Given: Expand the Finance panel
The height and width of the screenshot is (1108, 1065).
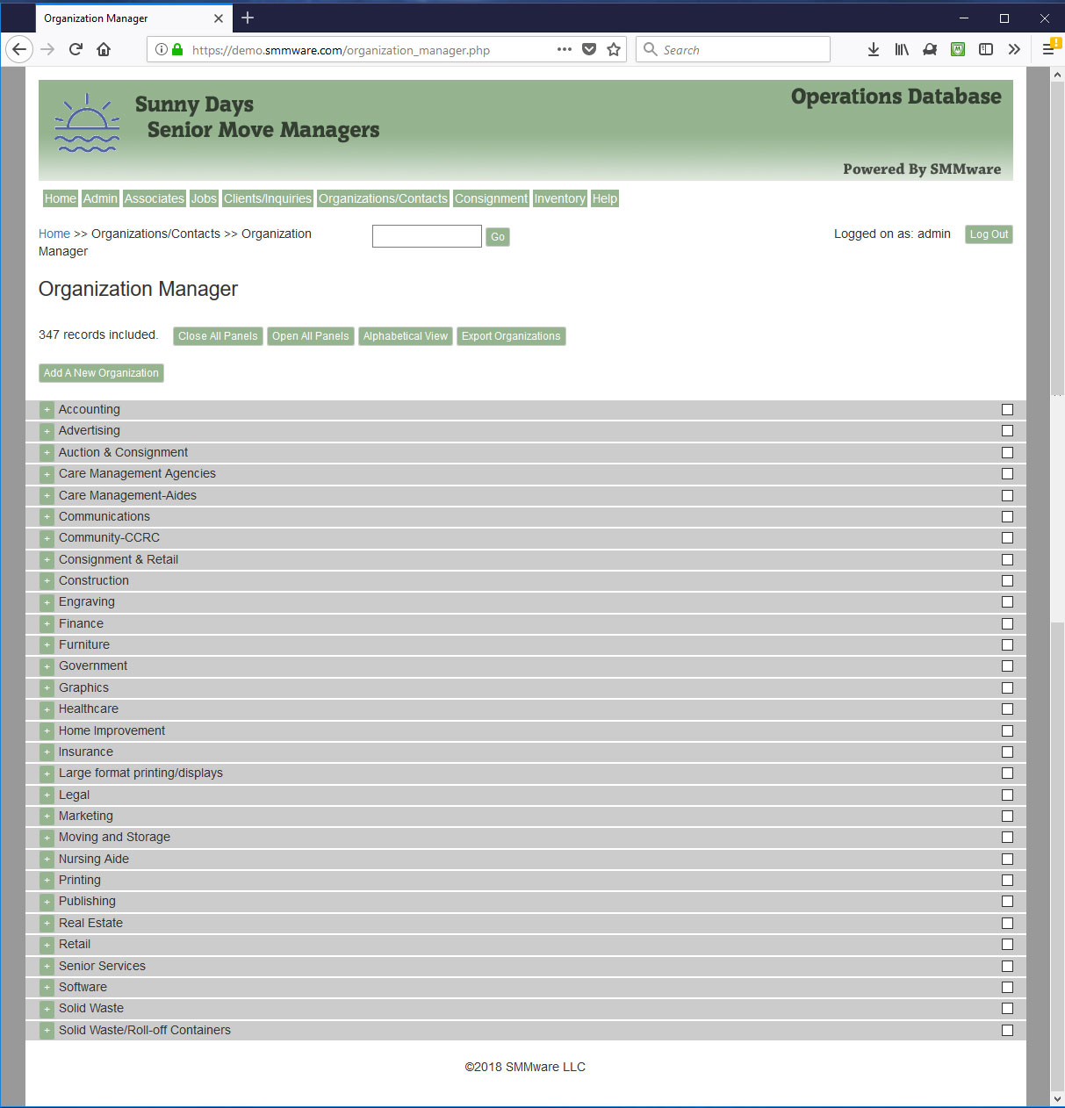Looking at the screenshot, I should pos(47,624).
